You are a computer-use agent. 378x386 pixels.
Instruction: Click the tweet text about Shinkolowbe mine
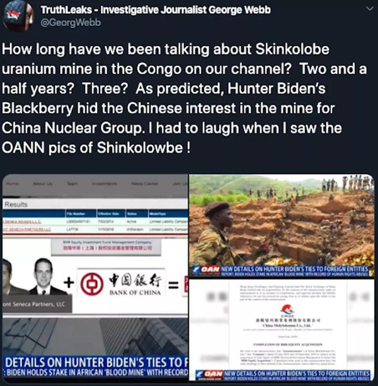185,98
